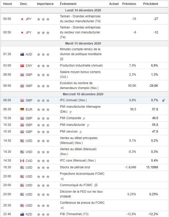This screenshot has width=169, height=217.
Task: Click the Mardi 15 décembre 2020 date row
Action: point(84,43)
